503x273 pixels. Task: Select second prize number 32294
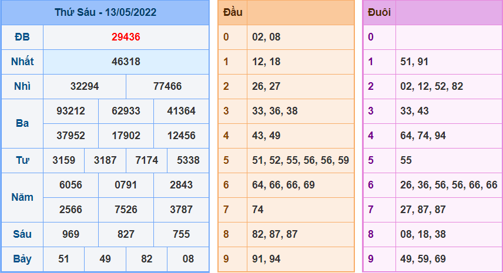click(x=85, y=86)
